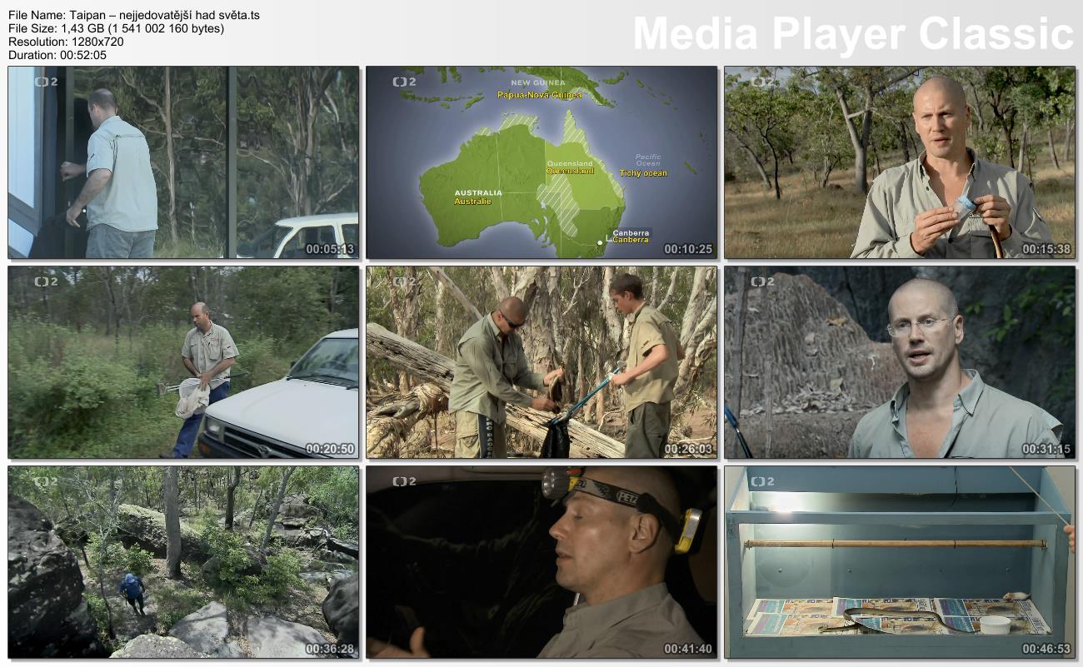
Task: Click the 00:46:53 timestamp
Action: 1046,649
